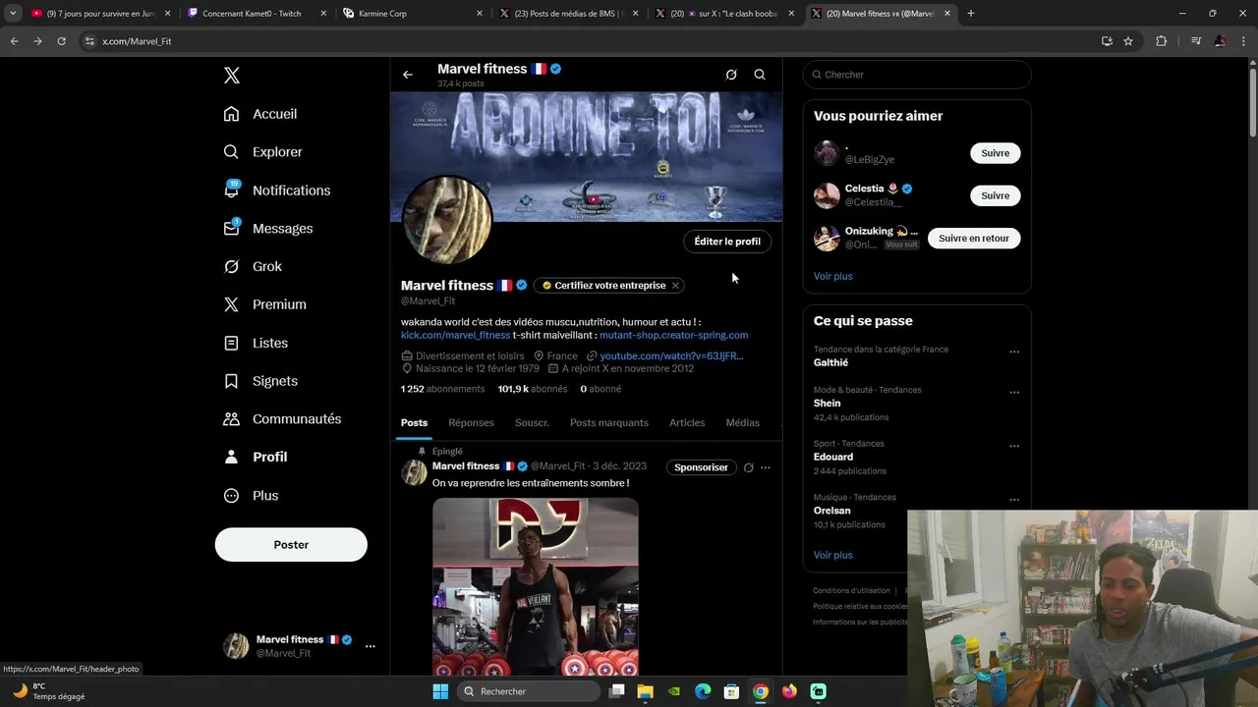Image resolution: width=1258 pixels, height=707 pixels.
Task: Open 101,9 k abonnés list
Action: [x=532, y=389]
